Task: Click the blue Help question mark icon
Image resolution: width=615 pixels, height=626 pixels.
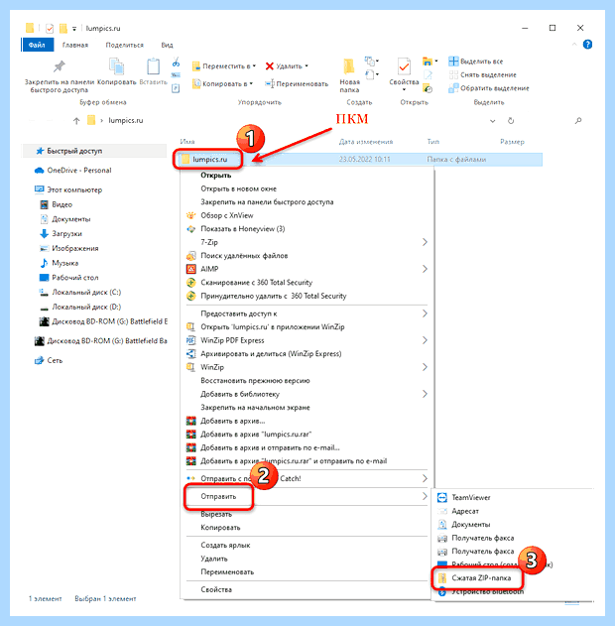Action: [x=587, y=45]
